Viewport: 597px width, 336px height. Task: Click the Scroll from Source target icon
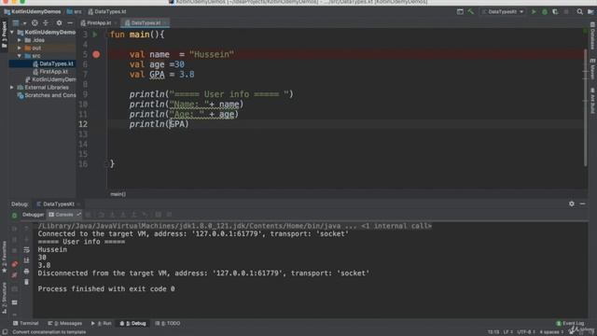pos(35,22)
